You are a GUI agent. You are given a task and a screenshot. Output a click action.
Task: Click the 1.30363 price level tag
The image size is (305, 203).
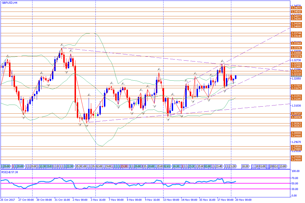click(296, 123)
